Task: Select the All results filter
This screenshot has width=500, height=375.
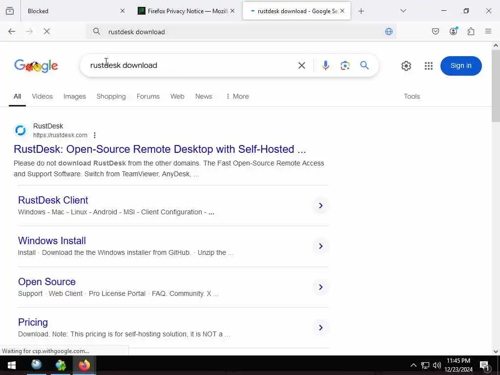Action: coord(17,96)
